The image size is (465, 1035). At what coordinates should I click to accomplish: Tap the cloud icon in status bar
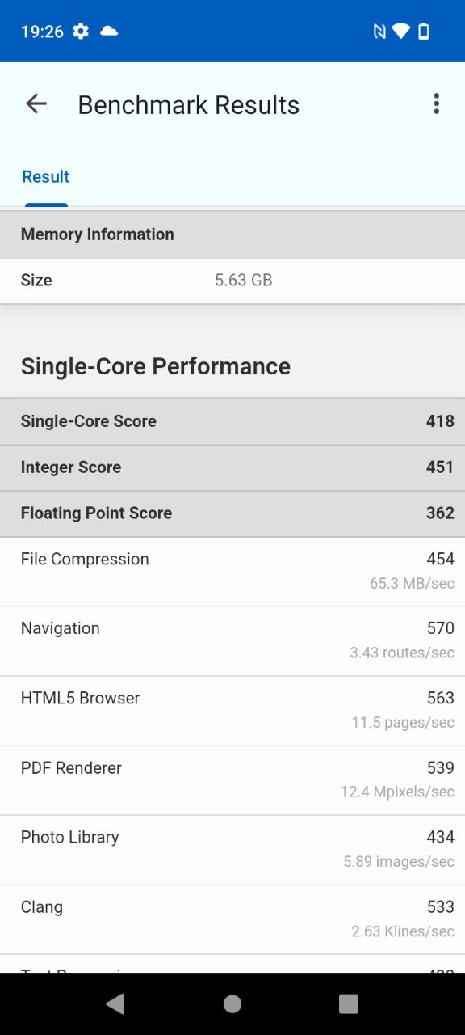coord(109,31)
